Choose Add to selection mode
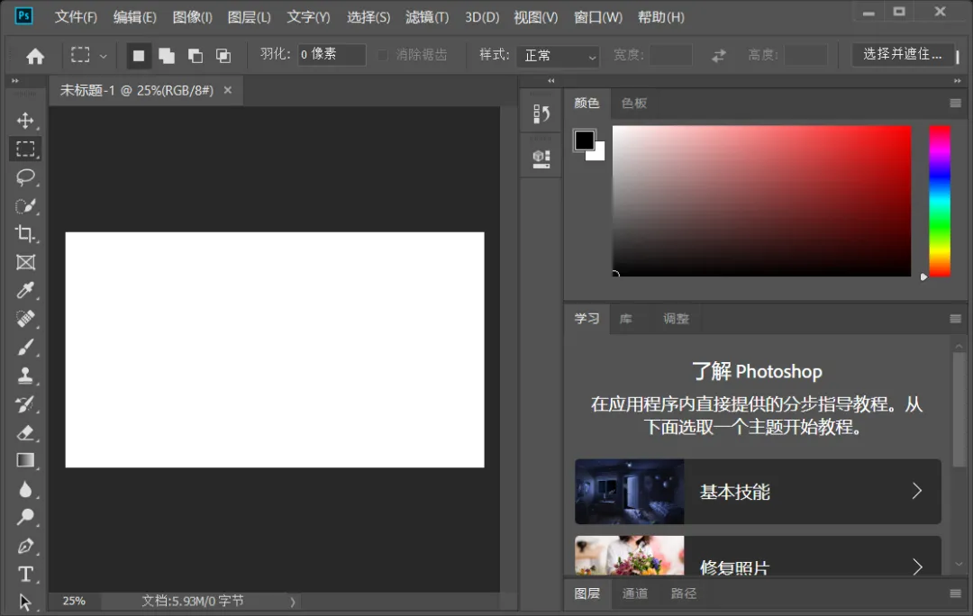The width and height of the screenshot is (973, 616). (167, 56)
